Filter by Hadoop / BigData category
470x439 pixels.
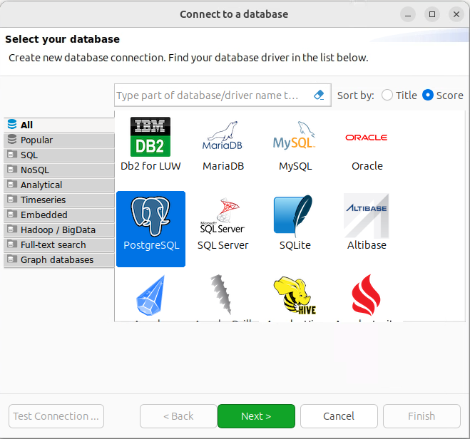point(57,229)
